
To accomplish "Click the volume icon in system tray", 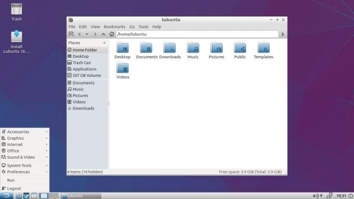I will click(x=315, y=196).
